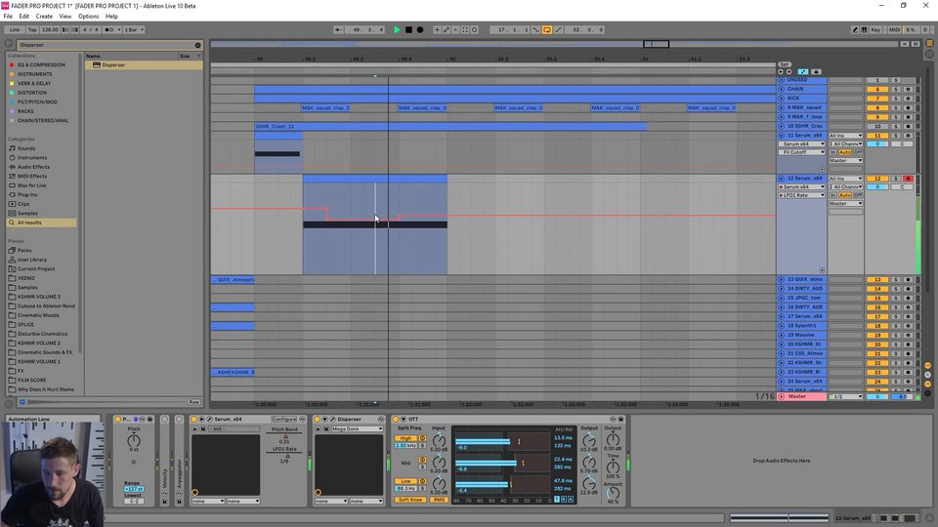Viewport: 938px width, 527px height.
Task: Open the MIDI Effects category
Action: click(32, 177)
